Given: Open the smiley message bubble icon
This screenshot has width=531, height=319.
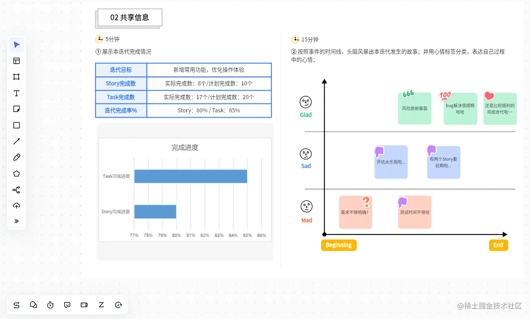Looking at the screenshot, I should point(67,305).
